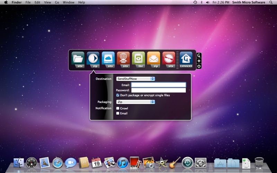Open Photo Booth in the Dock

pos(135,162)
